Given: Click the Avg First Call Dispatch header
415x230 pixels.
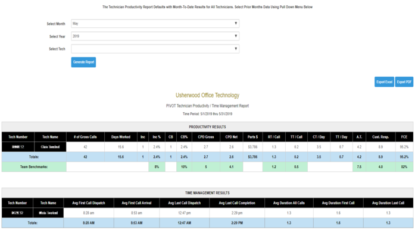Looking at the screenshot, I should tap(89, 203).
